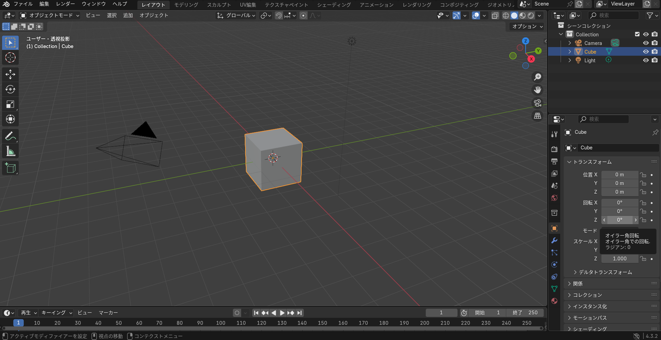The height and width of the screenshot is (340, 661).
Task: Open the 追加 menu in viewport header
Action: [128, 16]
